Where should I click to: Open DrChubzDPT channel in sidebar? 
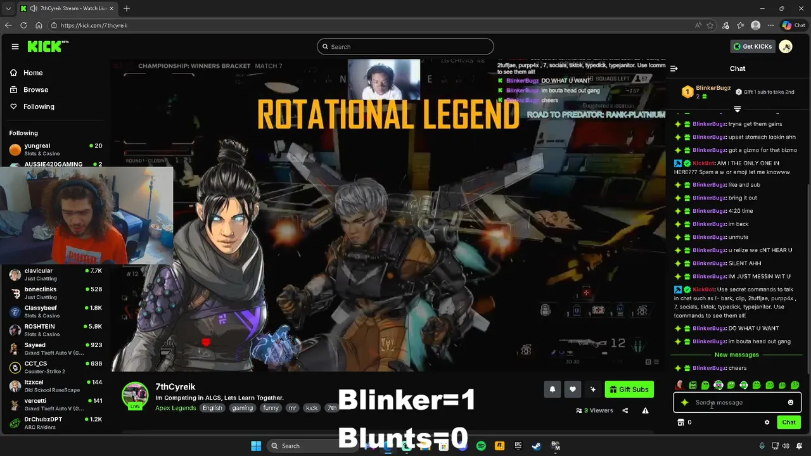[55, 423]
